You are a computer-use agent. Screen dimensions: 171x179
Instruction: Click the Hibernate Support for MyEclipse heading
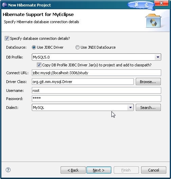(38, 15)
